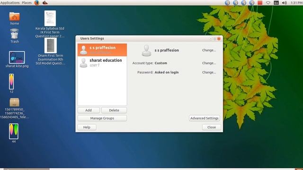Select the Onam First Term Examination document icon
Viewport: 303px width, 170px height.
[51, 45]
